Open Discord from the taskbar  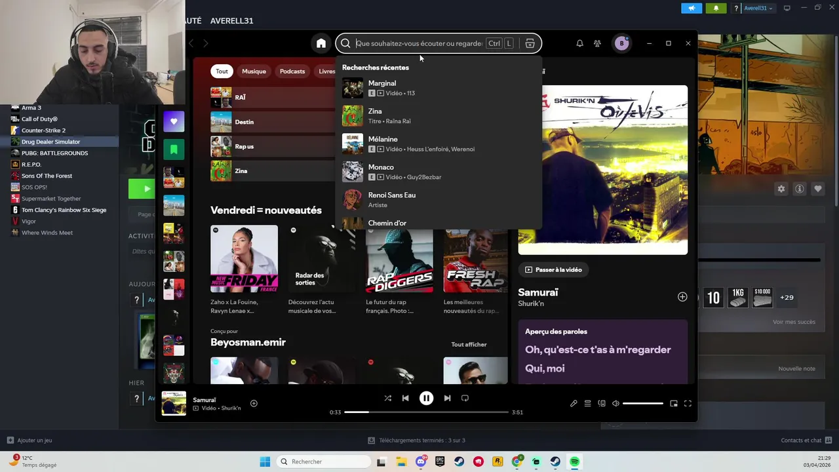(421, 462)
